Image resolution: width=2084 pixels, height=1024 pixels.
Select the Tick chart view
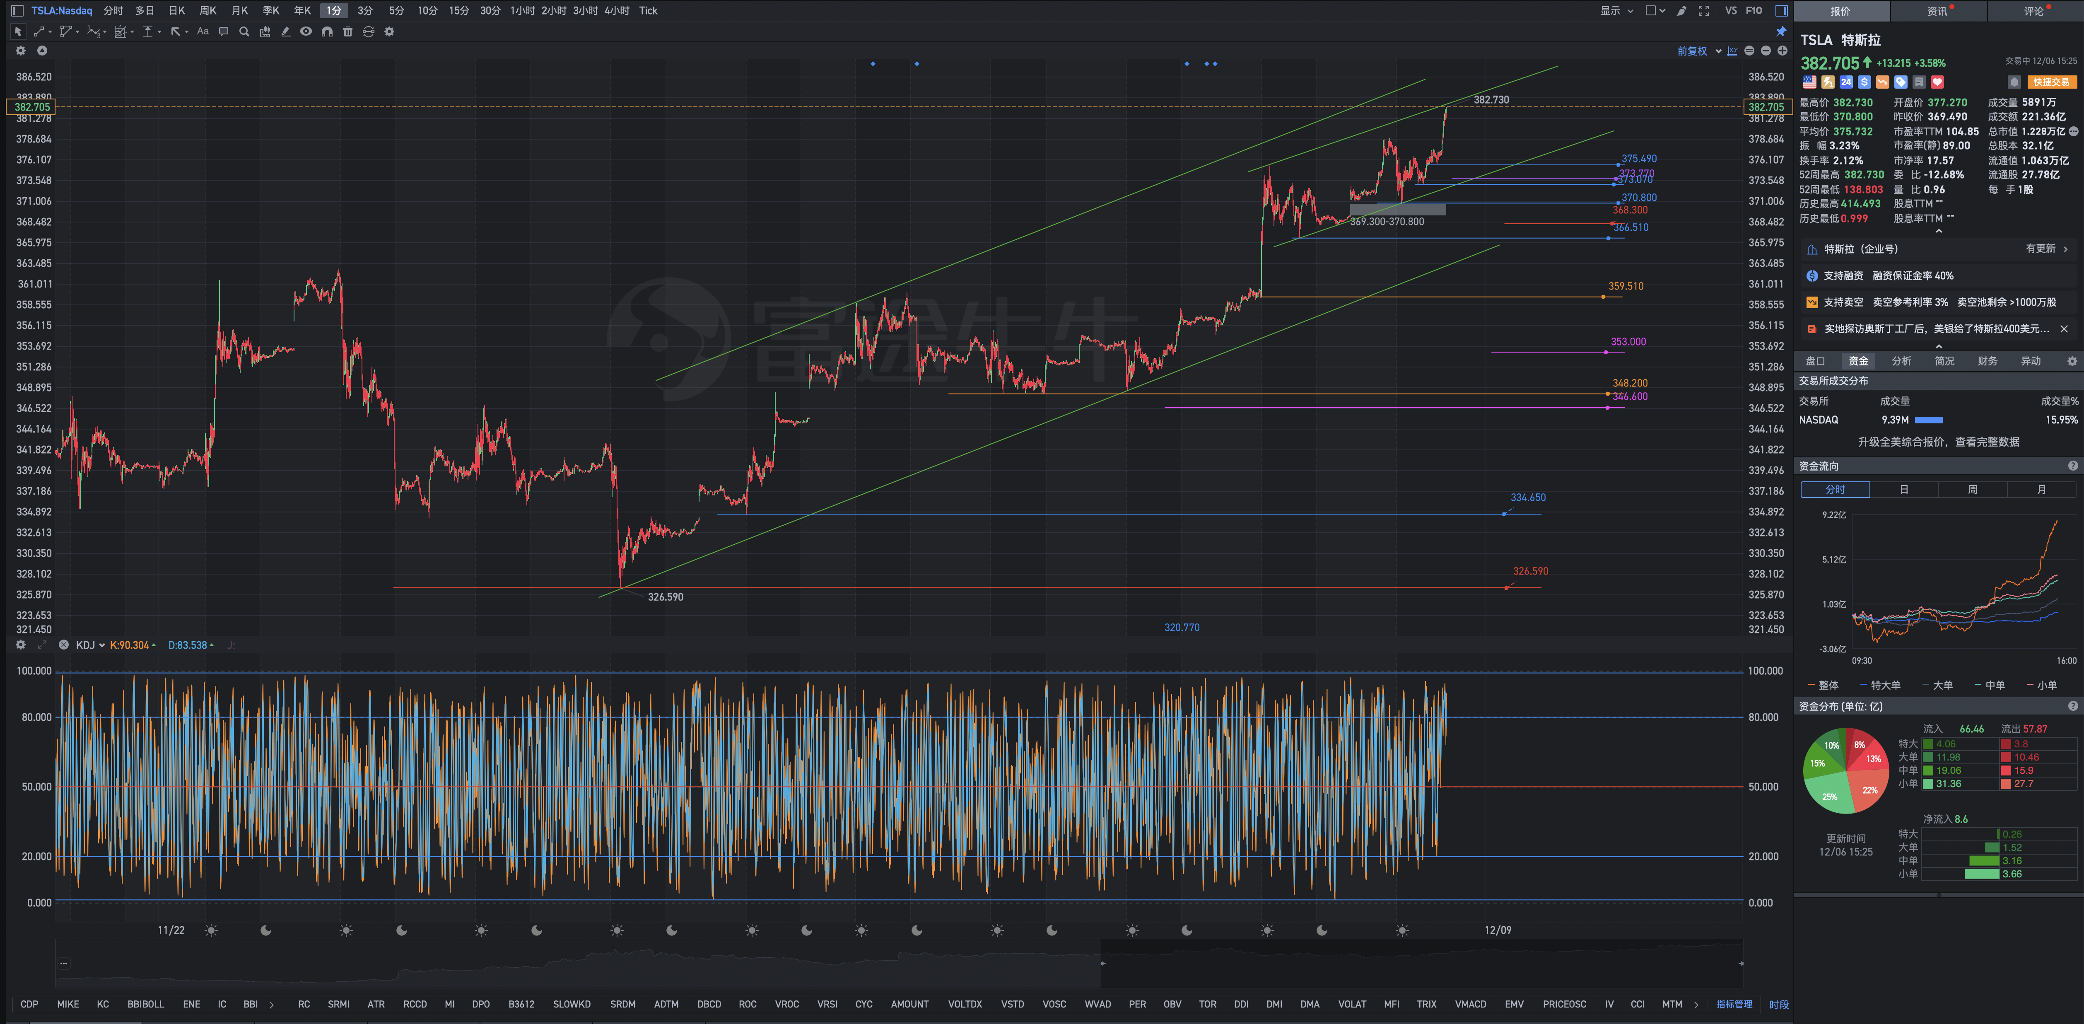tap(648, 10)
